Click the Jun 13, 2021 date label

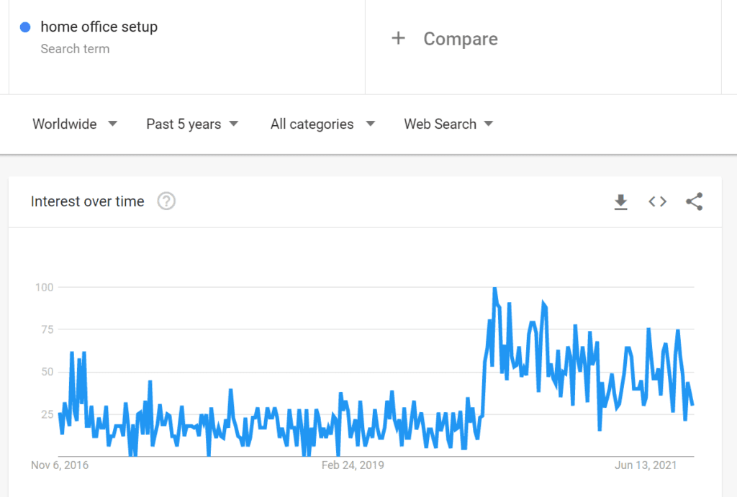[x=646, y=465]
